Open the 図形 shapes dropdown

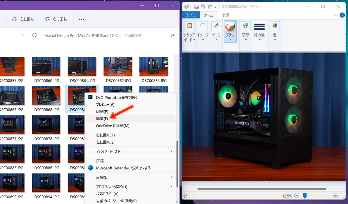point(245,35)
